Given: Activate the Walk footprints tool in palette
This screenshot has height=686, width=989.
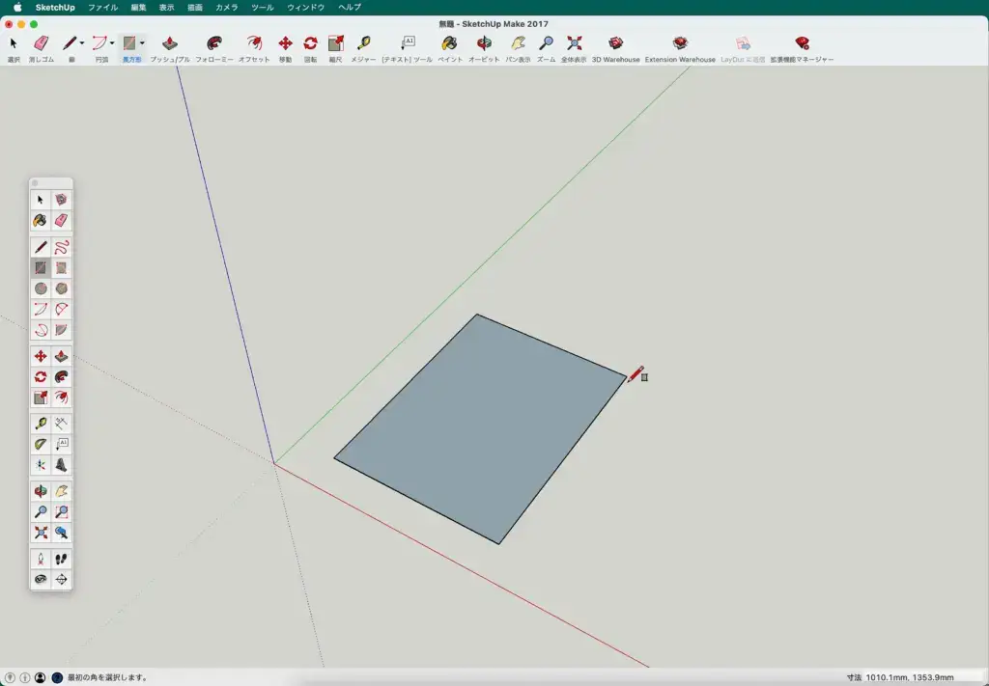Looking at the screenshot, I should pyautogui.click(x=61, y=560).
